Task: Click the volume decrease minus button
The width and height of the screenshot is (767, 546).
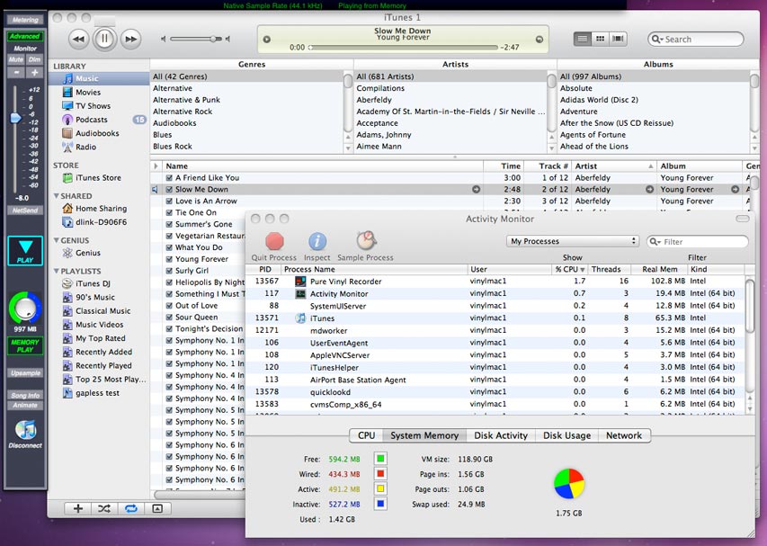Action: coord(16,73)
